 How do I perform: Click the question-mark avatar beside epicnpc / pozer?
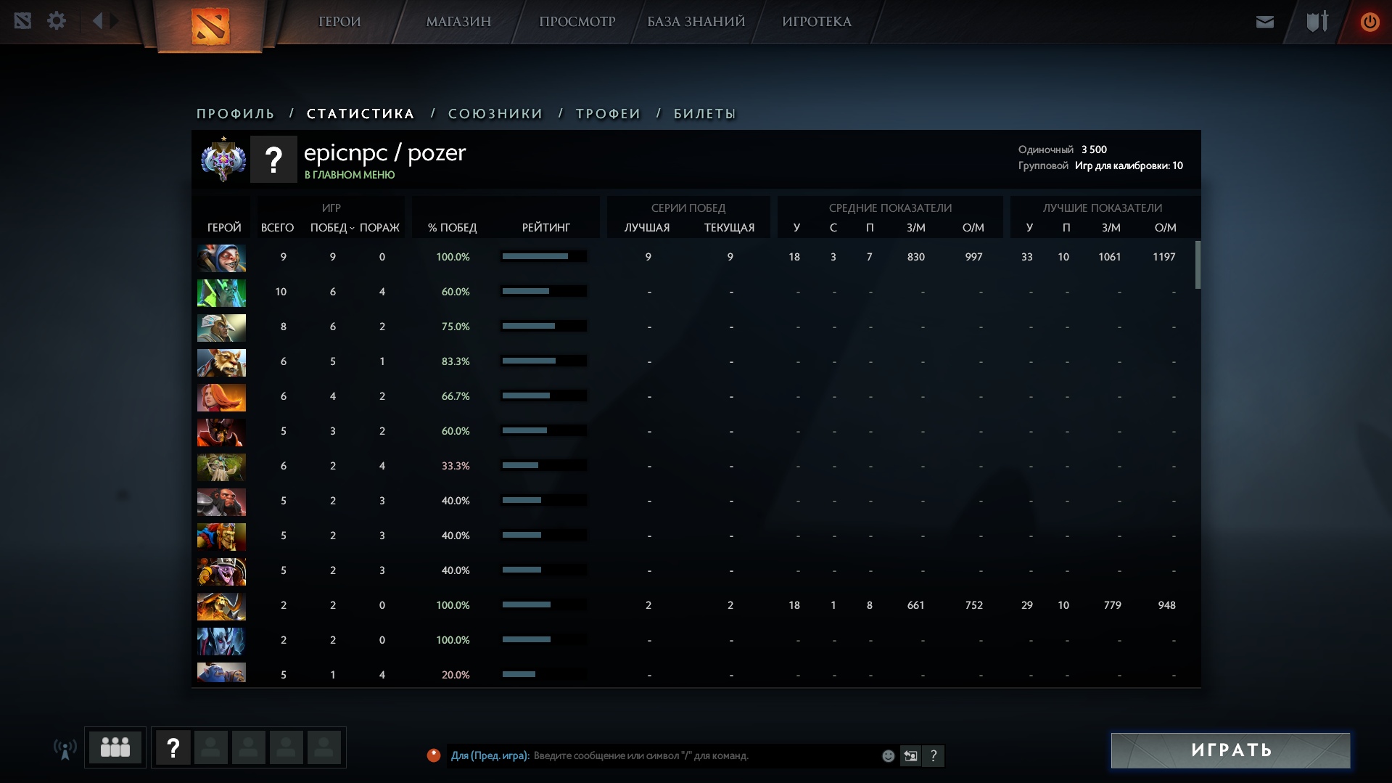tap(273, 159)
